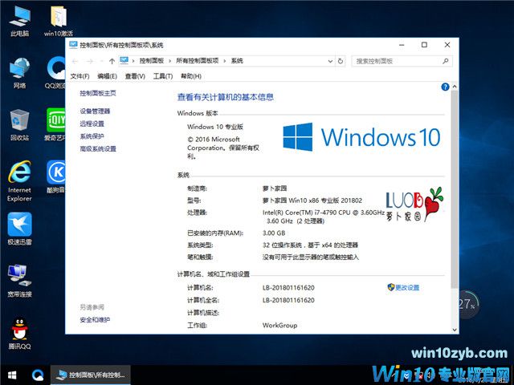
Task: Launch QQ浏览器 from the desktop
Action: [x=56, y=73]
